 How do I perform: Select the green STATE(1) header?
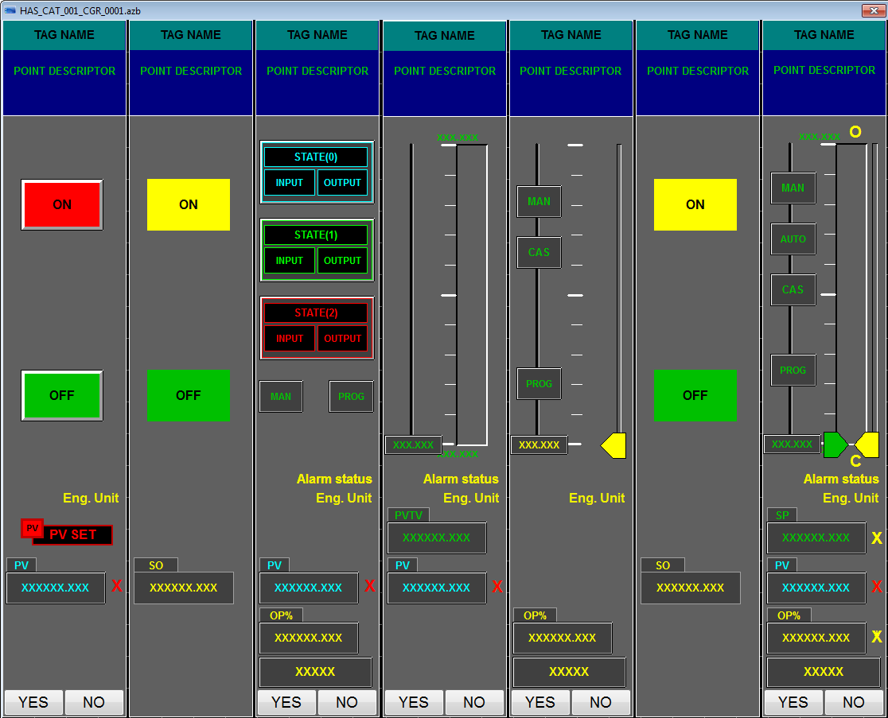click(x=316, y=235)
